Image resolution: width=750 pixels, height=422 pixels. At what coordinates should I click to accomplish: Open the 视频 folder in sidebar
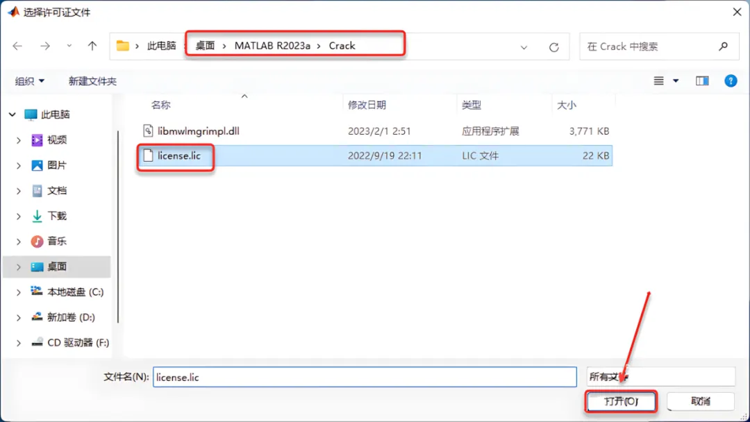click(57, 140)
